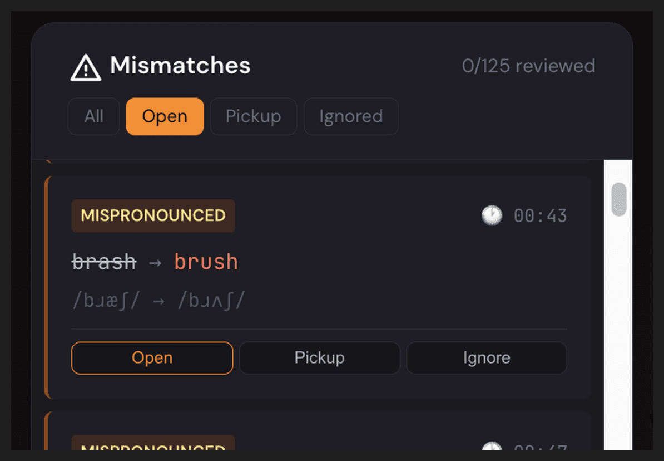Click the phonetic transcription line

pyautogui.click(x=158, y=301)
